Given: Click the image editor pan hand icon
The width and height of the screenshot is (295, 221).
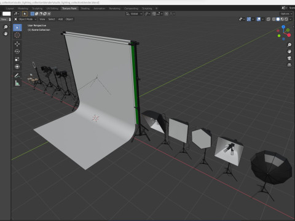Looking at the screenshot, I should (6, 33).
